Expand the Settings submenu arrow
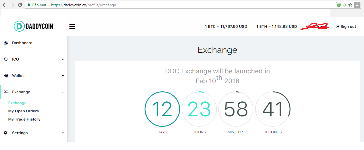 [63, 133]
